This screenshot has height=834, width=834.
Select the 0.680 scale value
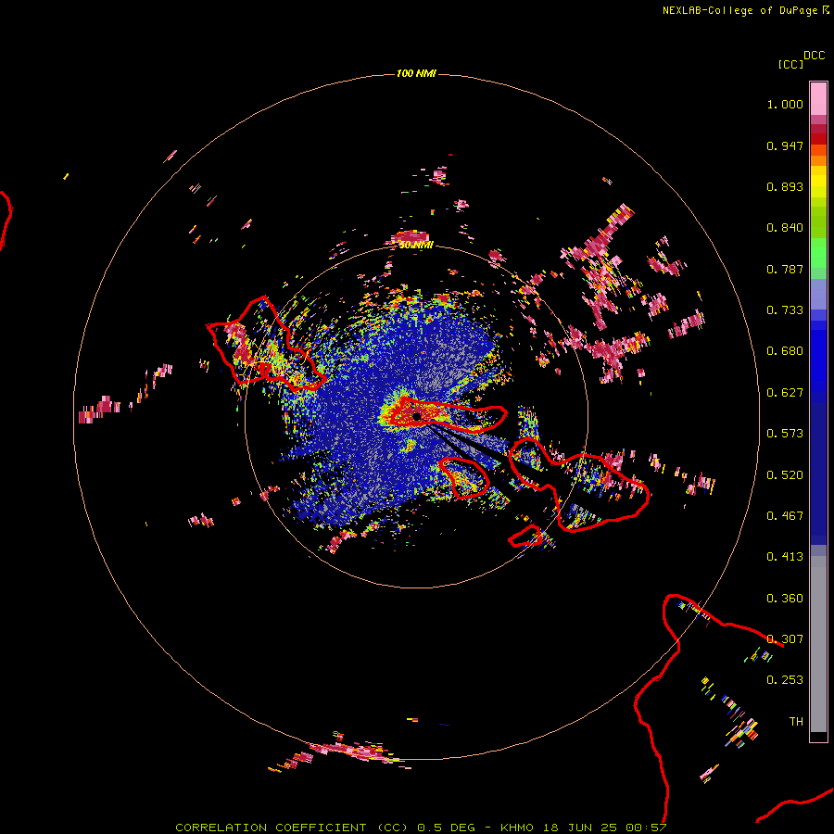tap(785, 351)
